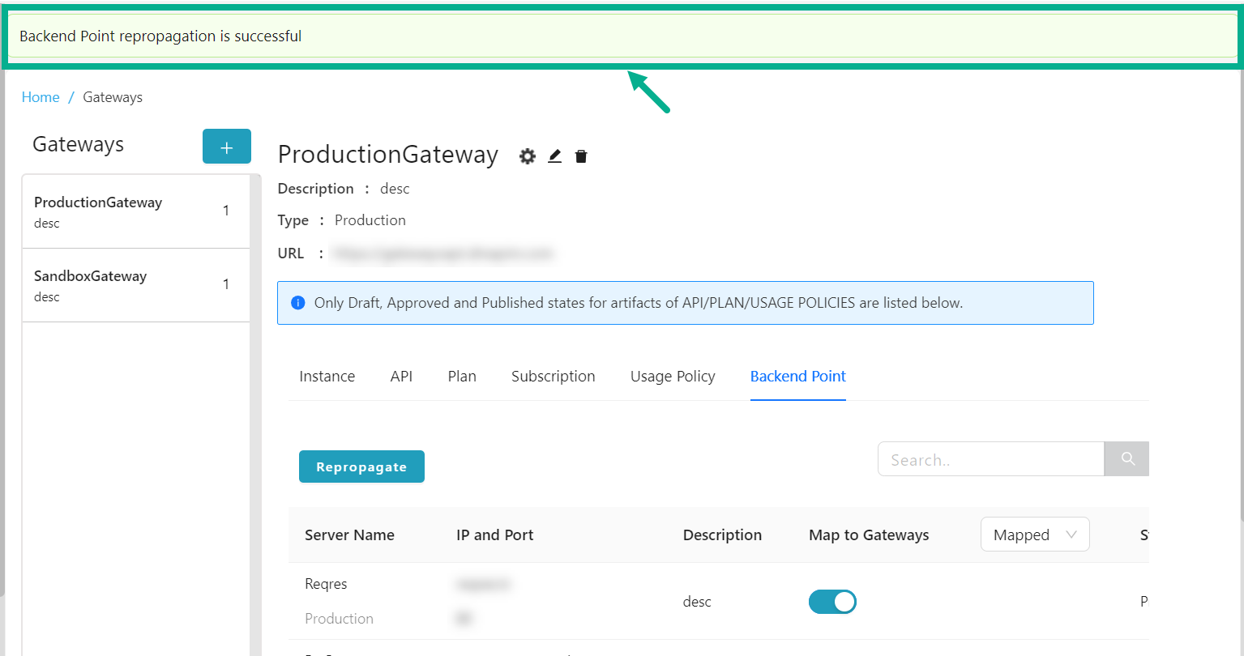Image resolution: width=1244 pixels, height=656 pixels.
Task: Click the delete trash icon for ProductionGateway
Action: click(x=580, y=155)
